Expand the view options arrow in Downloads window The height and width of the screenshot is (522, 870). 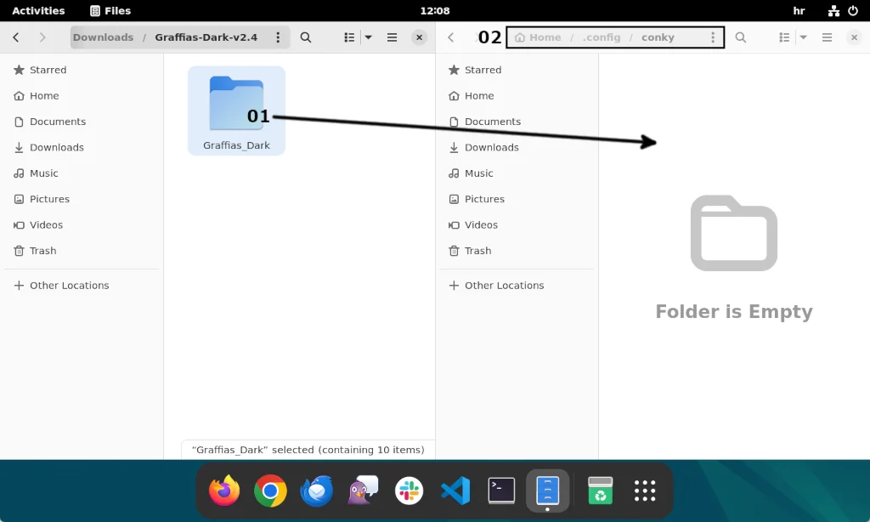point(367,37)
